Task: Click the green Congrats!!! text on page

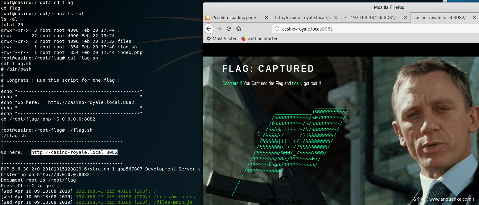Action: (232, 84)
